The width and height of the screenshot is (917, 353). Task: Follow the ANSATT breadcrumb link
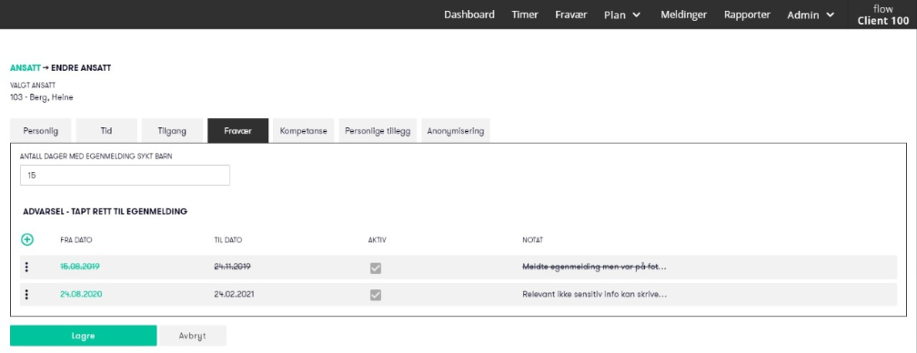[25, 68]
